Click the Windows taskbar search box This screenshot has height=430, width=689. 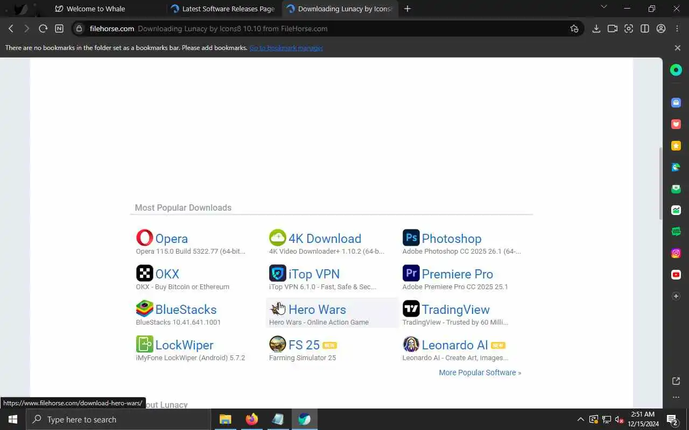coord(119,419)
